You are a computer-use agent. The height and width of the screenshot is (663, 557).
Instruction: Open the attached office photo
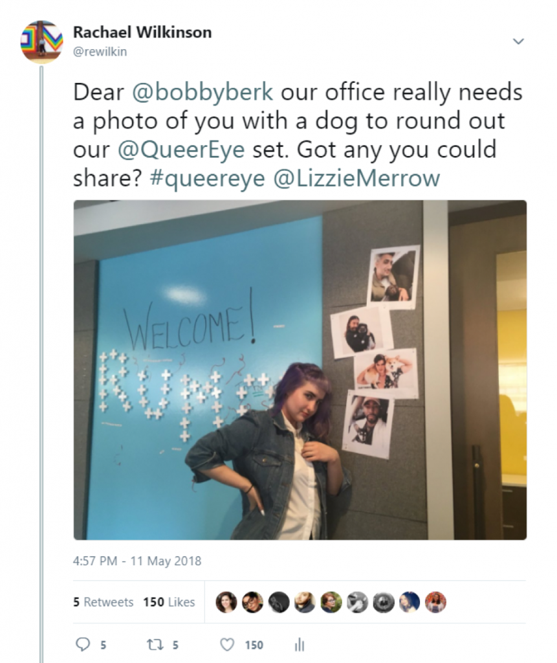pyautogui.click(x=300, y=370)
